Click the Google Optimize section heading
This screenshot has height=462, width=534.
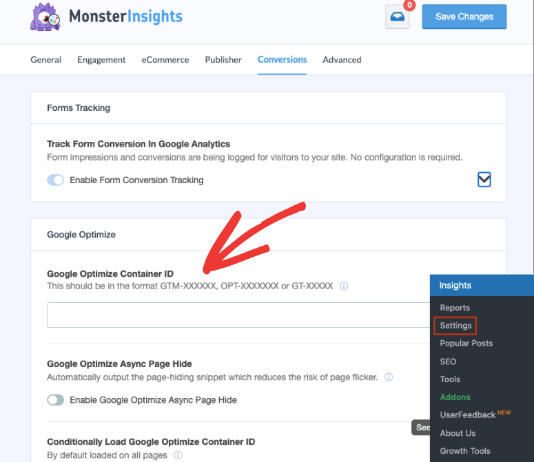point(81,234)
